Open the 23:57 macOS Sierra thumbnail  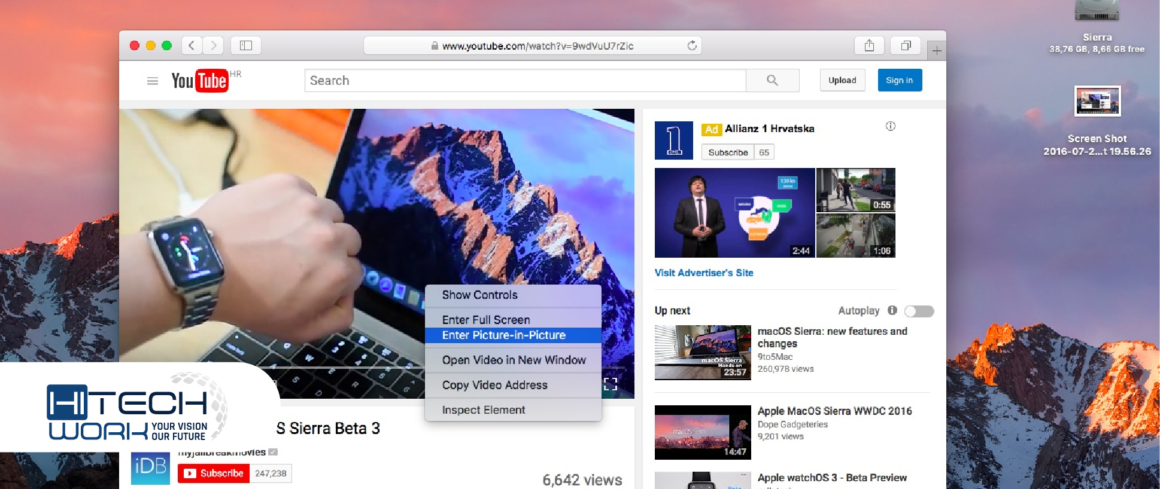703,353
